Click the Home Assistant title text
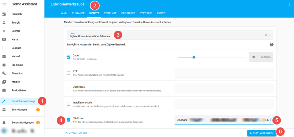The image size is (294, 137). coord(24,4)
